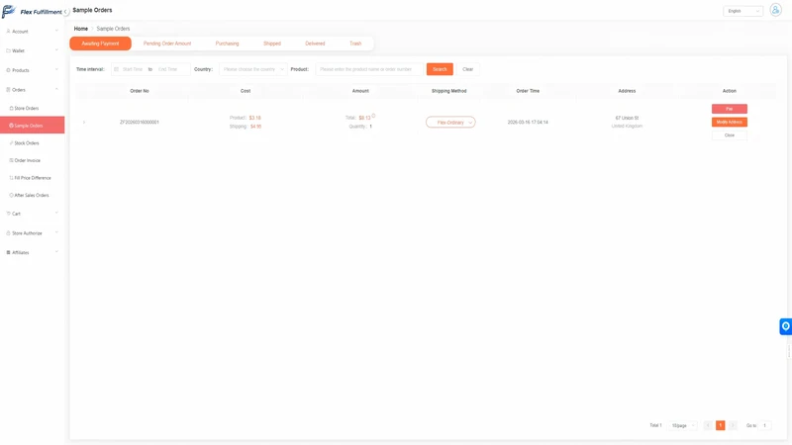Focus the Start Time field
Image resolution: width=792 pixels, height=445 pixels.
click(x=133, y=69)
